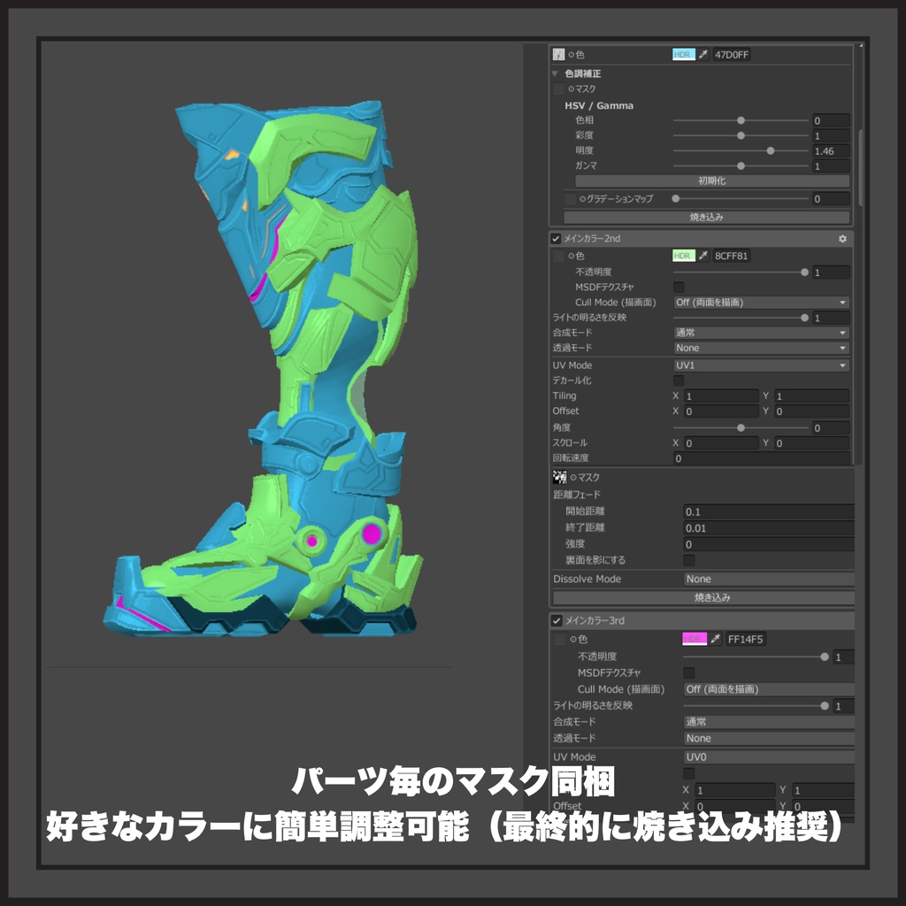Open the 合成モード dropdown showing 通常
The height and width of the screenshot is (906, 906).
(760, 332)
